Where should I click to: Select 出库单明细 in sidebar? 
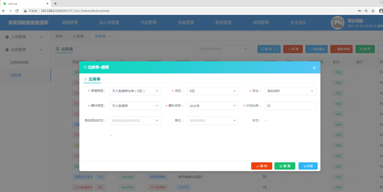point(20,62)
